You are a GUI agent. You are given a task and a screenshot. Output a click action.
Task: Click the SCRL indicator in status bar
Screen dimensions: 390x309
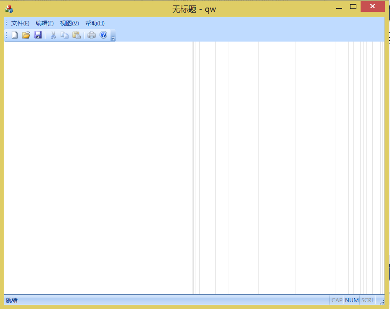(368, 300)
